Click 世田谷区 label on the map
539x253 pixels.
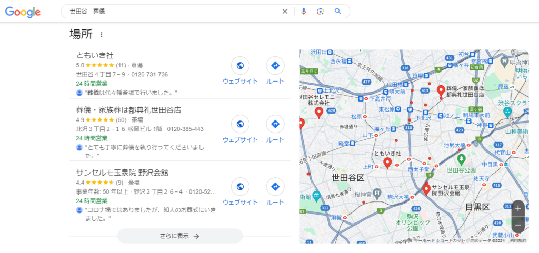[347, 178]
